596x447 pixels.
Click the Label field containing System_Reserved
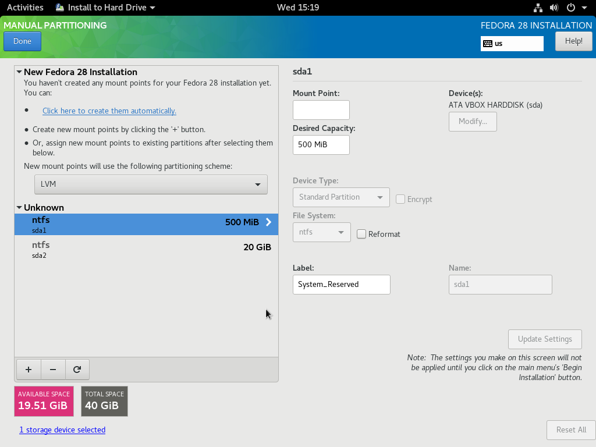click(x=342, y=285)
